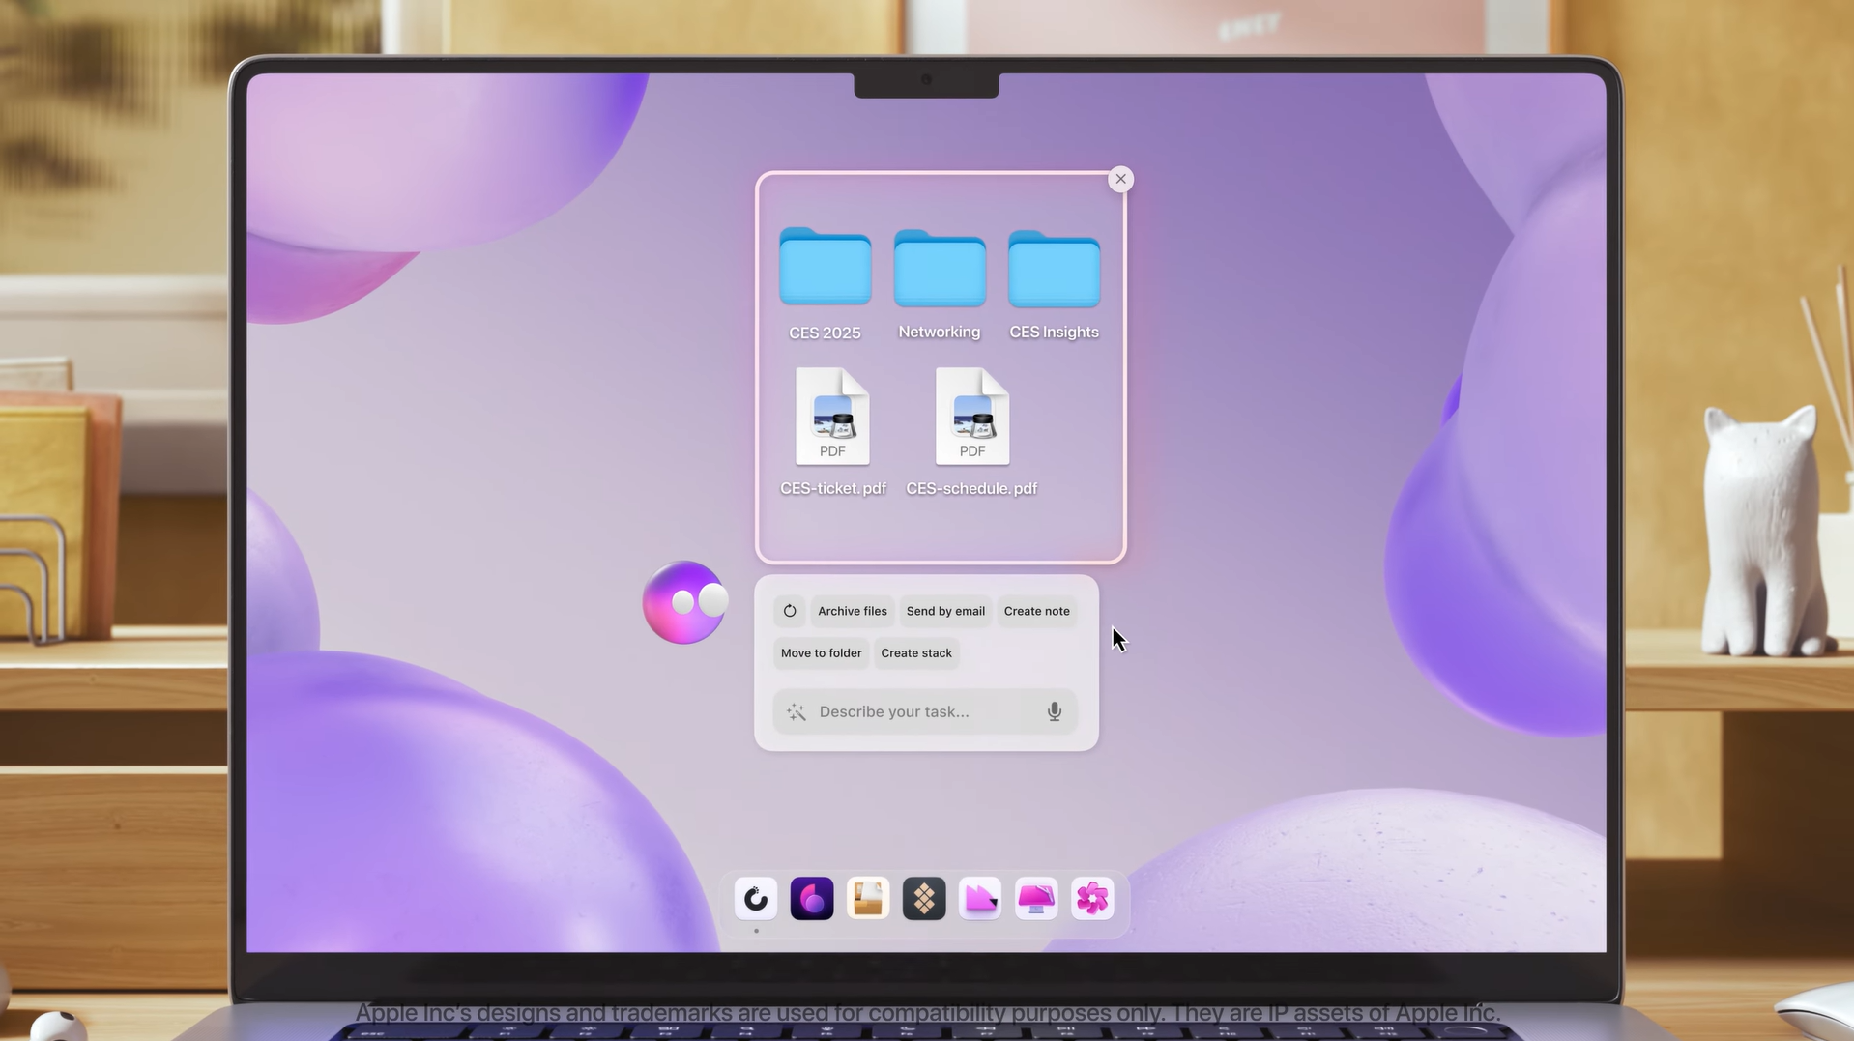Launch the pink flower dock app
1854x1041 pixels.
[x=1092, y=899]
